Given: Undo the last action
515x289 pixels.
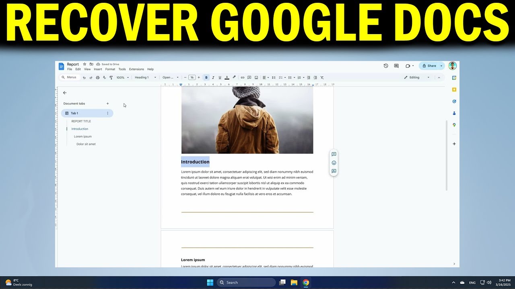Looking at the screenshot, I should (84, 77).
